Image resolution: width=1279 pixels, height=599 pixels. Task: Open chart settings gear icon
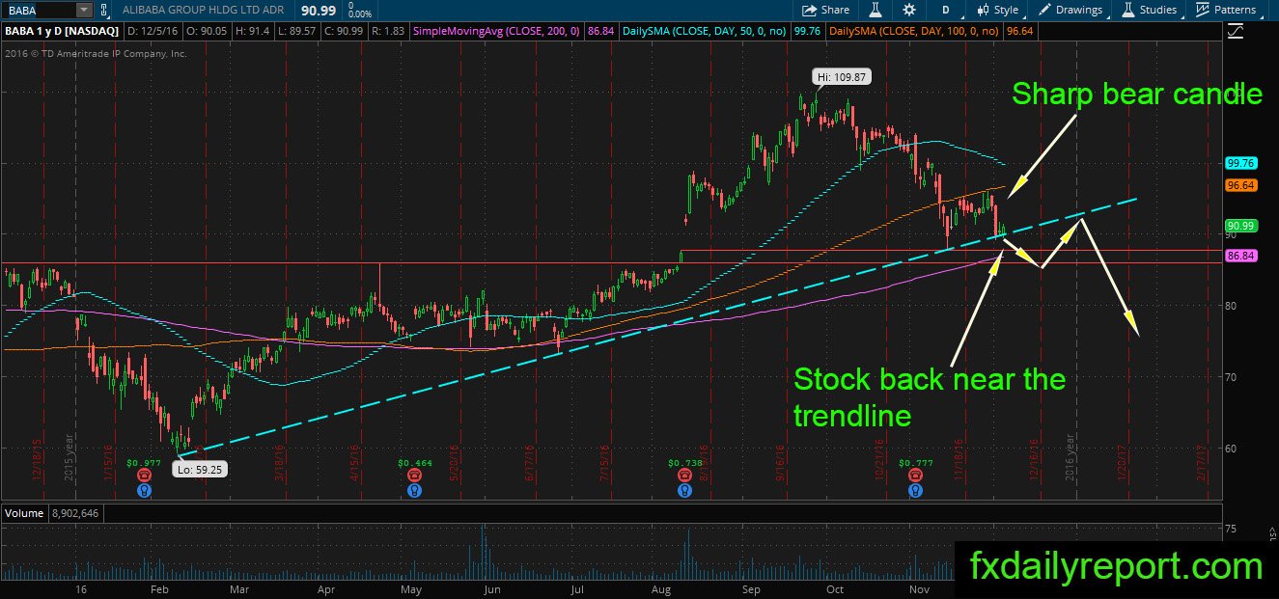pyautogui.click(x=908, y=10)
